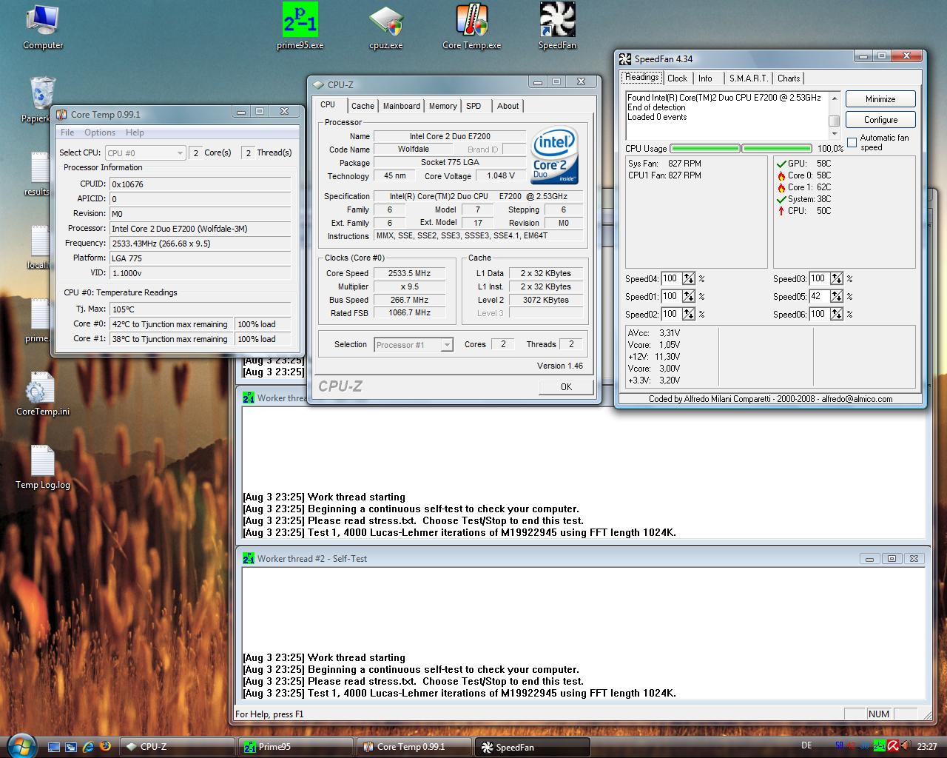Screen dimensions: 947x758
Task: Click the Speed05 value field showing 42
Action: (x=819, y=296)
